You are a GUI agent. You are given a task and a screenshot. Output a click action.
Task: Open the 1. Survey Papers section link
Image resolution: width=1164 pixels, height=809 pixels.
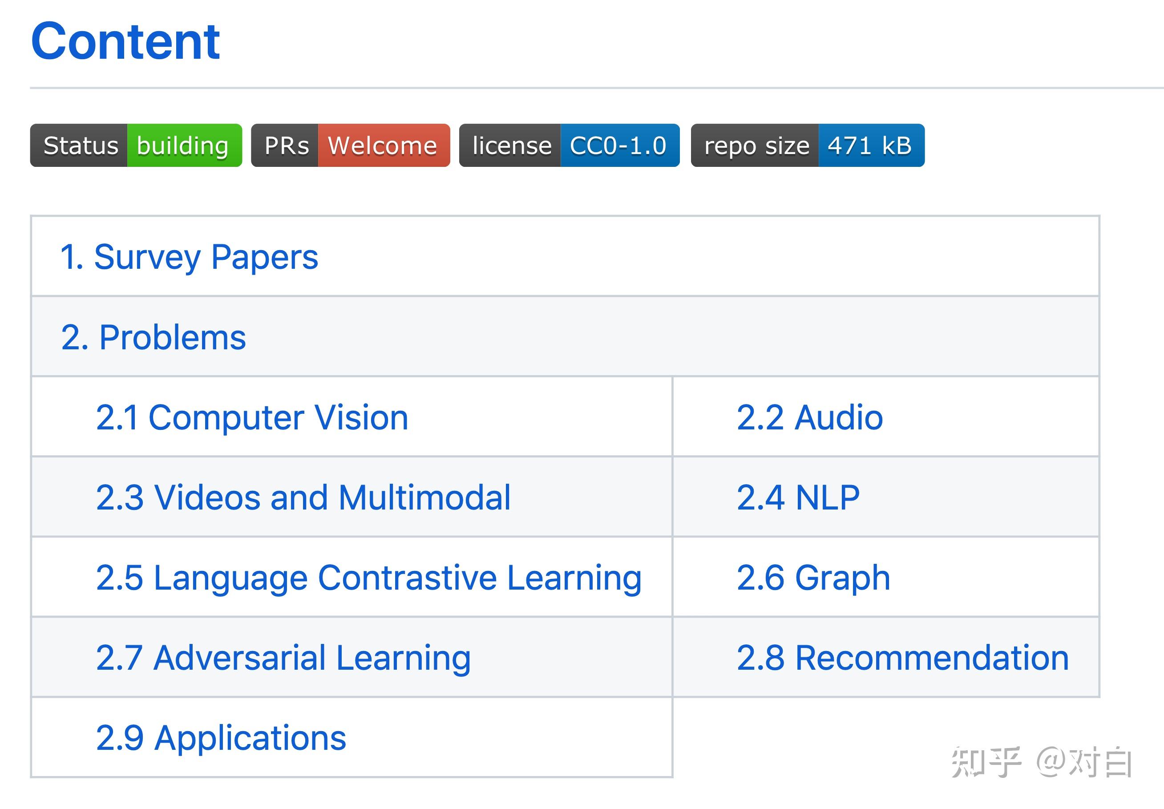pyautogui.click(x=189, y=257)
